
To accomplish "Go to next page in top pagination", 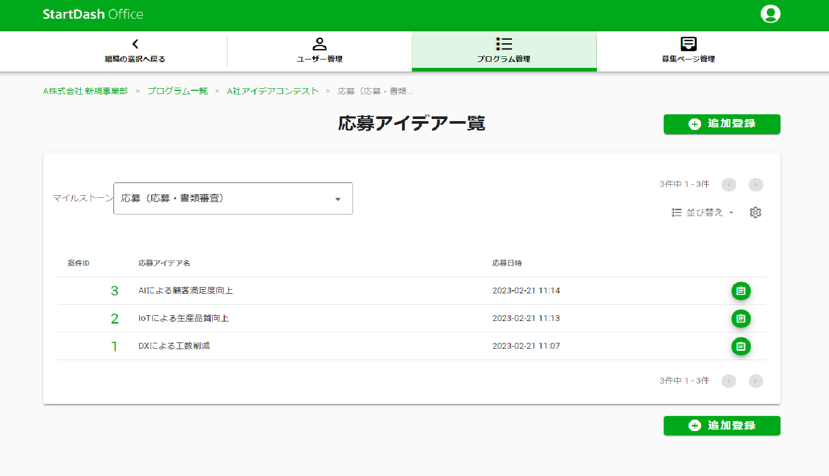I will coord(755,185).
